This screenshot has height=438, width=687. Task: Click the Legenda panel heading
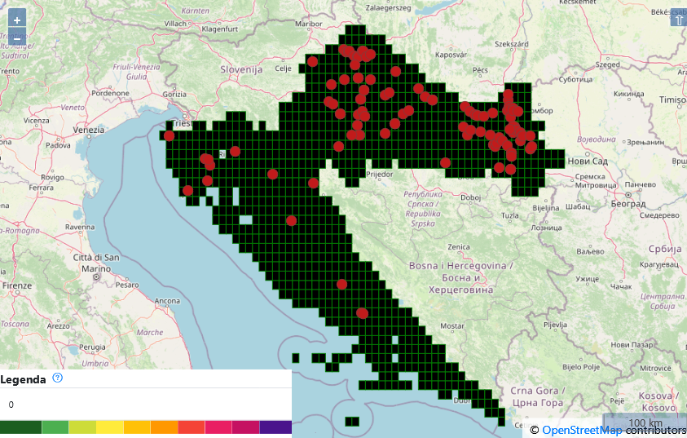tap(23, 379)
